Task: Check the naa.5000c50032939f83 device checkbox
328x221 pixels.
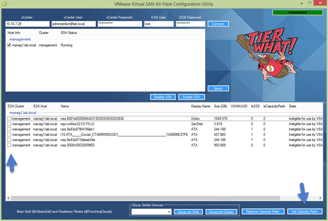Action: coord(9,145)
